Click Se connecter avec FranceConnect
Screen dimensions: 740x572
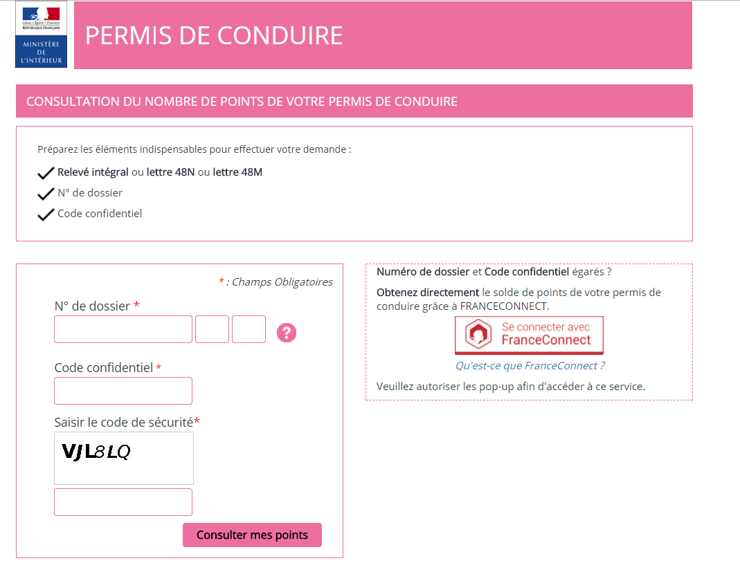click(529, 335)
